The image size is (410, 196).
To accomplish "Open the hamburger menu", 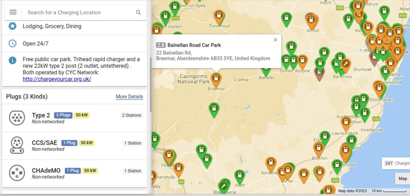I will coord(13,12).
